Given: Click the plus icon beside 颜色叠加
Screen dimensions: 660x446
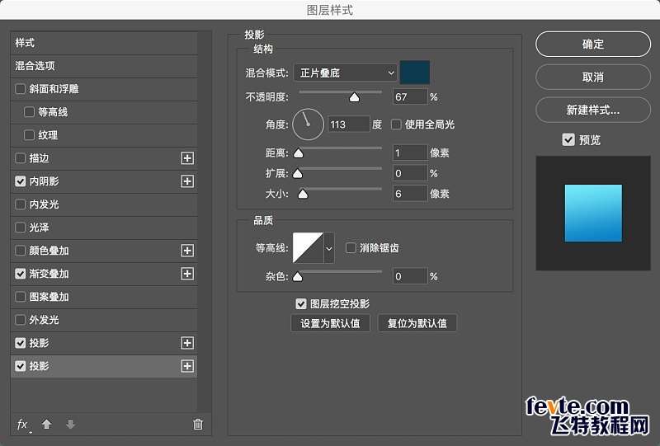Looking at the screenshot, I should (x=187, y=251).
